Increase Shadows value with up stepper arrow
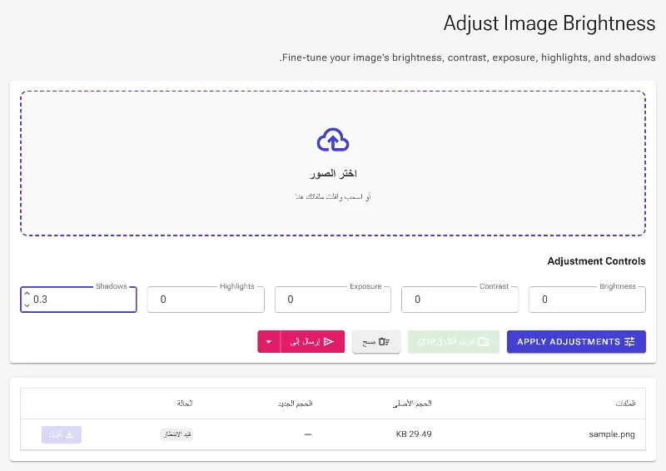Image resolution: width=666 pixels, height=471 pixels. (27, 294)
